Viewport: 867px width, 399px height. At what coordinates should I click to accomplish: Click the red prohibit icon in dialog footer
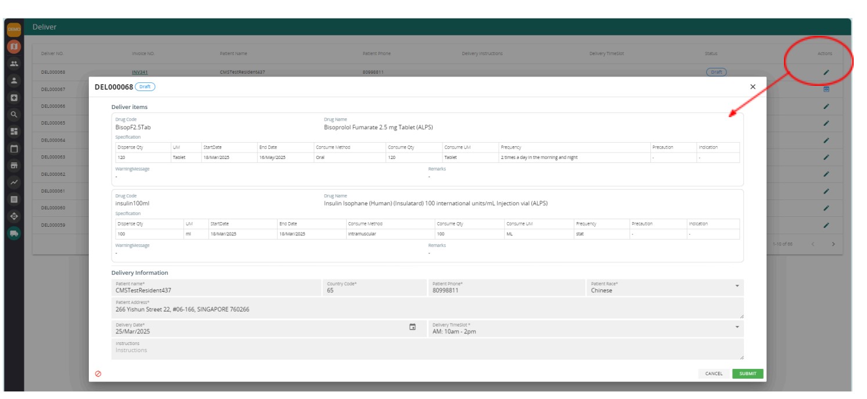click(98, 373)
